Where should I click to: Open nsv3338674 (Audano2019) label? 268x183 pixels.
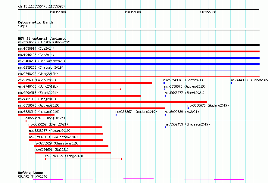136,112
